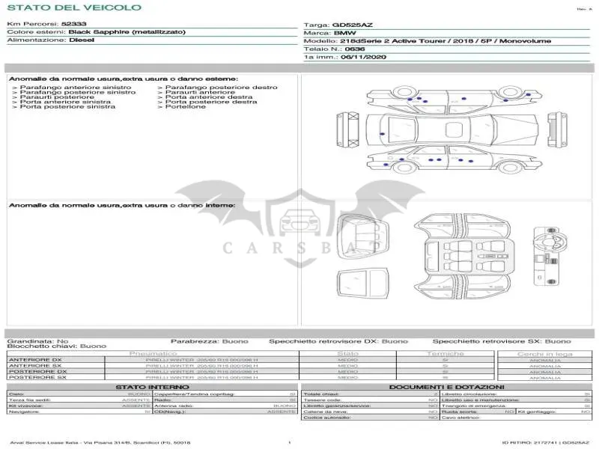Select the 'POSTERIORE SX' tire row label
599x449 pixels.
(x=37, y=377)
